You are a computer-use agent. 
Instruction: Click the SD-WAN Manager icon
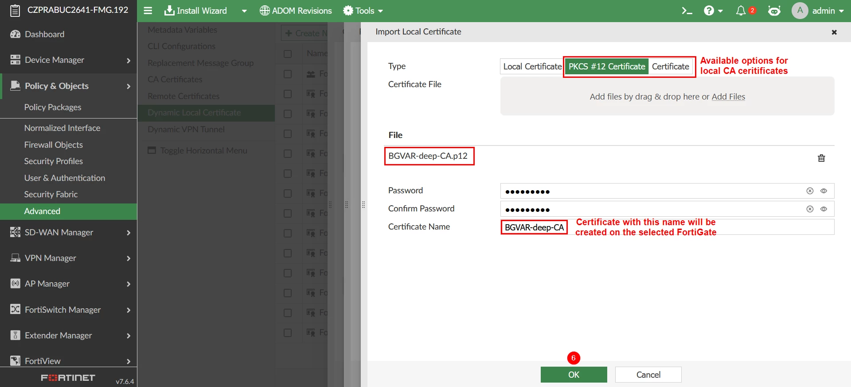point(15,232)
